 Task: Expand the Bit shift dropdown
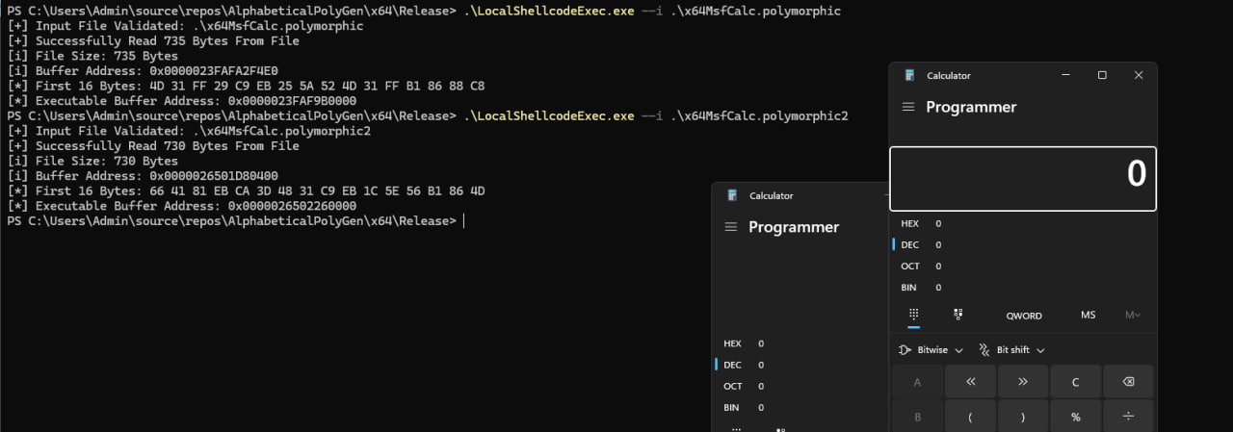point(1011,350)
